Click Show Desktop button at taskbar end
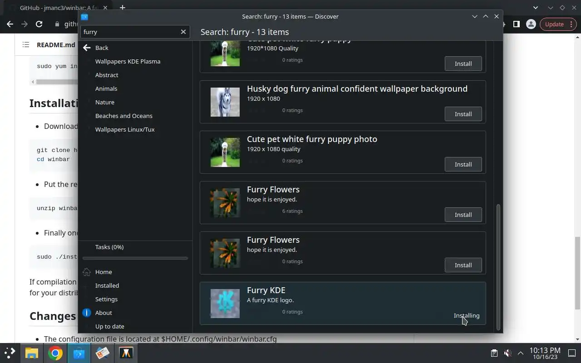Screen dimensions: 581x363 (x=572, y=353)
